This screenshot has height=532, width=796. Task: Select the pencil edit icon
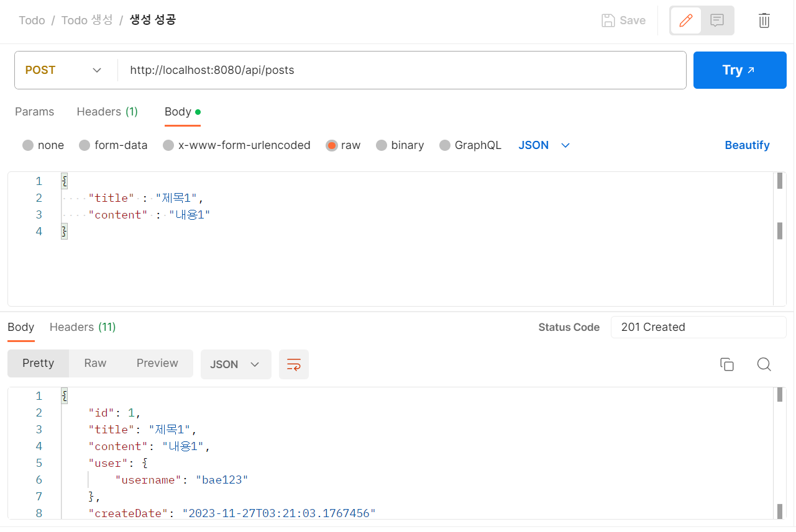(685, 20)
